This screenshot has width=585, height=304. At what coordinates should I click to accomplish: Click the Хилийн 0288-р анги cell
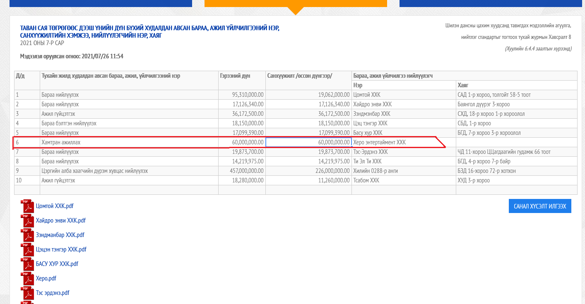(x=403, y=171)
